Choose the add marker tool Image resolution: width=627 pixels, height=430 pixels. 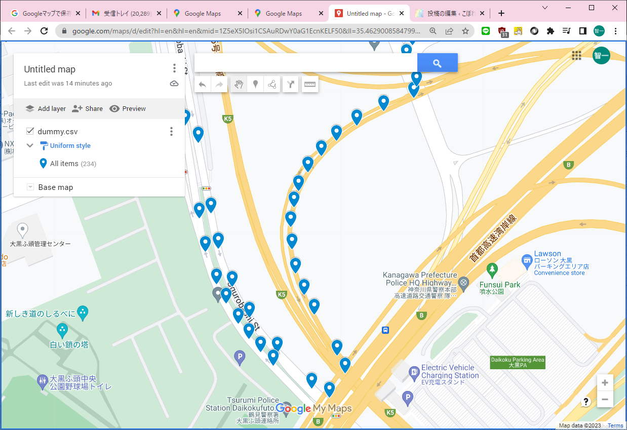256,85
